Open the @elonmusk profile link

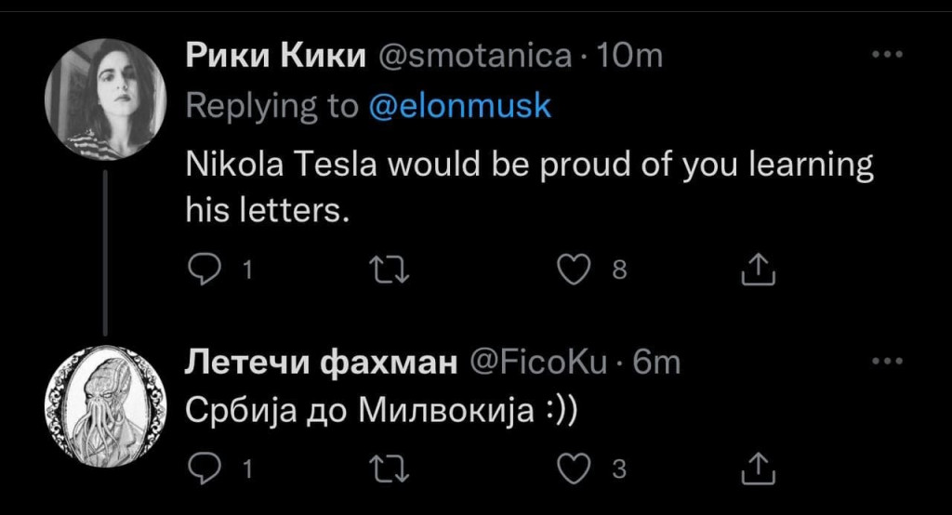tap(460, 106)
